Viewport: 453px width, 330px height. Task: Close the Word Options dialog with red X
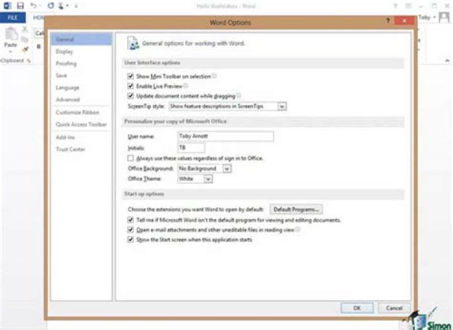(404, 21)
